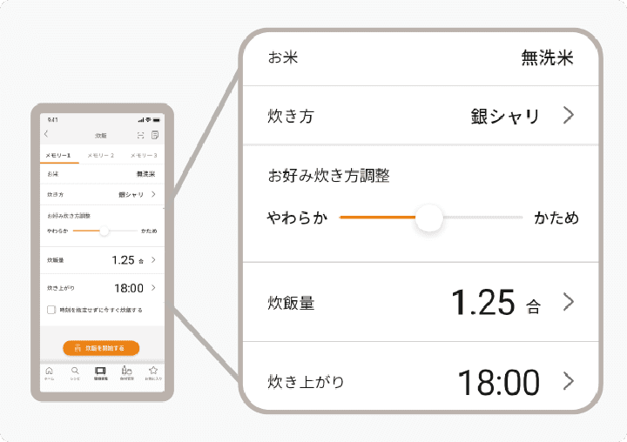
Task: Select the メモリー1 tab
Action: (58, 155)
